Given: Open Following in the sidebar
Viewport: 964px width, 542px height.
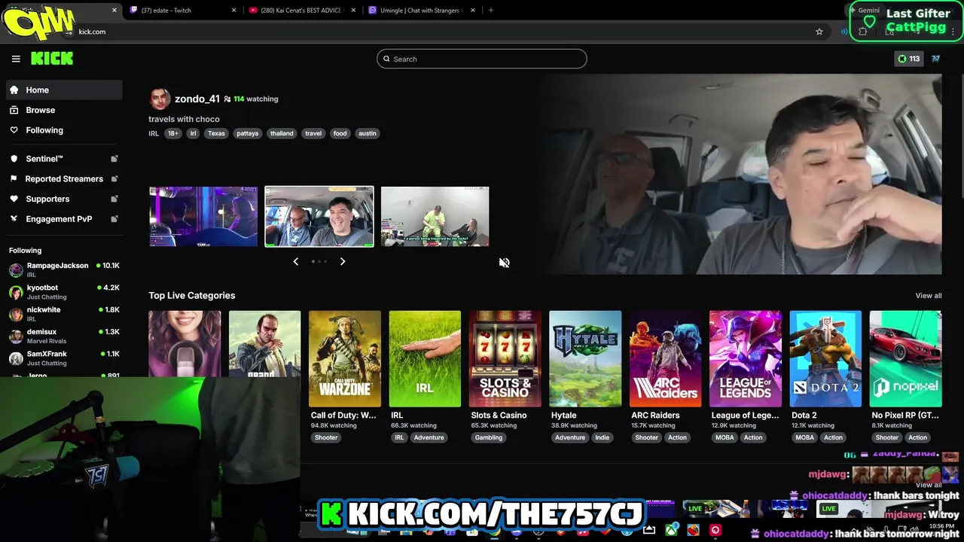Looking at the screenshot, I should pos(64,130).
